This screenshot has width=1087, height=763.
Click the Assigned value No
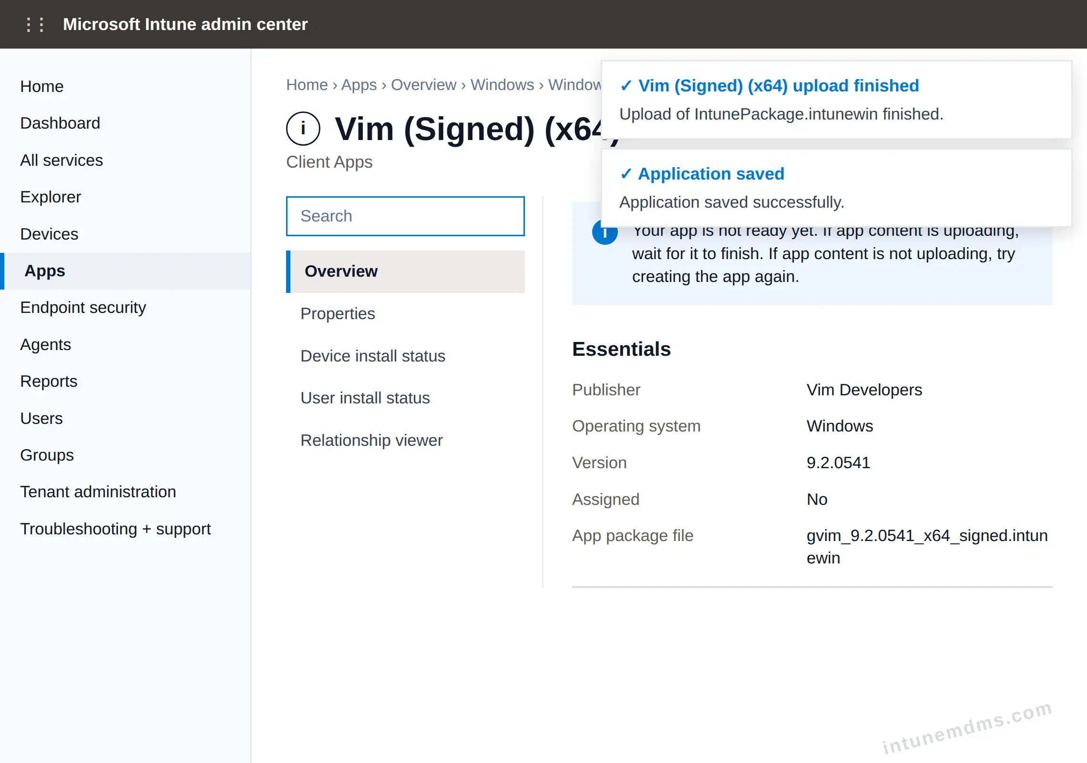(x=817, y=499)
